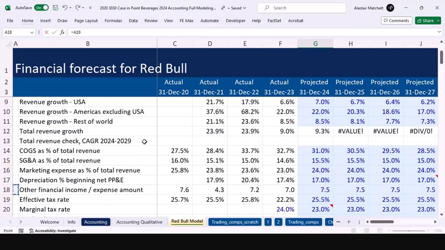Screen dimensions: 445x250
Task: Click the zoom slider
Action: (x=409, y=231)
